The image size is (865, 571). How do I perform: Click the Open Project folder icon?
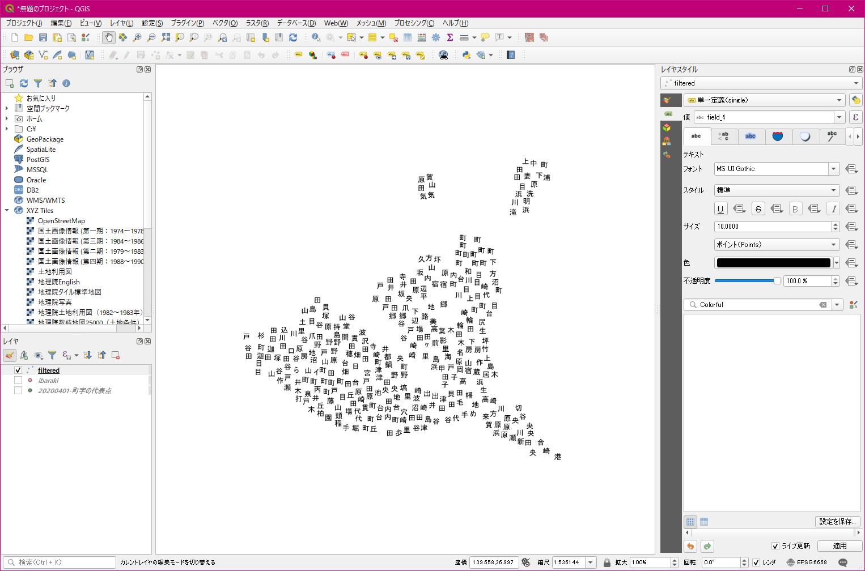(29, 37)
